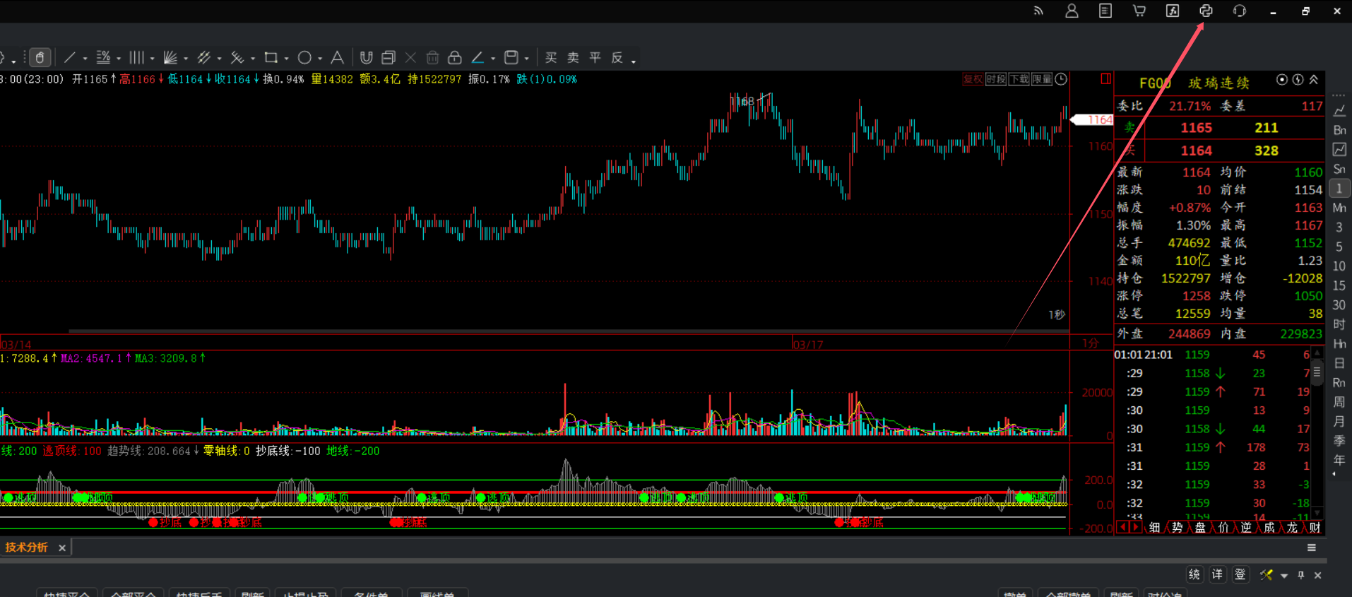Screen dimensions: 1352x597
Task: Click the shopping cart icon
Action: [x=1139, y=11]
